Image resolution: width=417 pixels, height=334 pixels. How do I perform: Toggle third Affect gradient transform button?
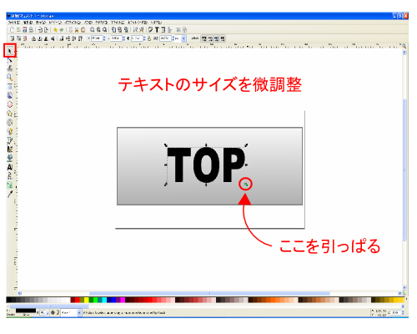(x=217, y=38)
